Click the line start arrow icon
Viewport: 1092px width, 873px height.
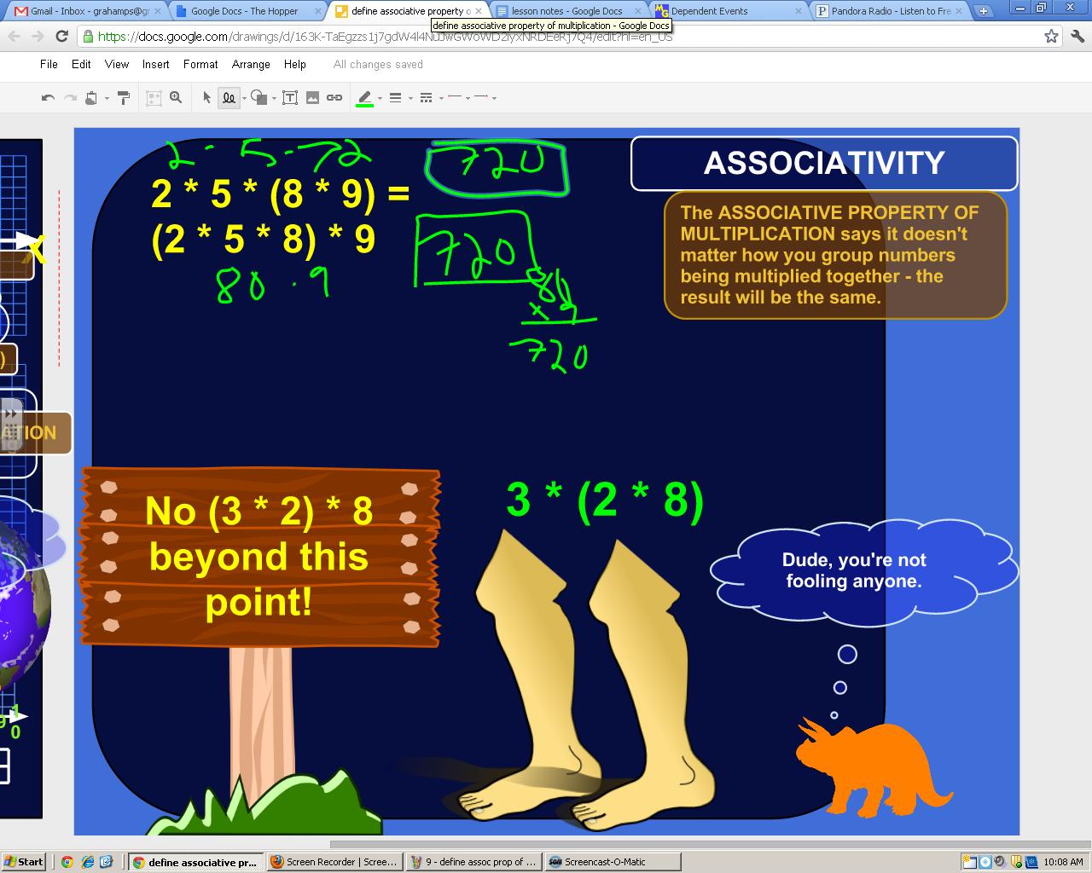pos(455,97)
